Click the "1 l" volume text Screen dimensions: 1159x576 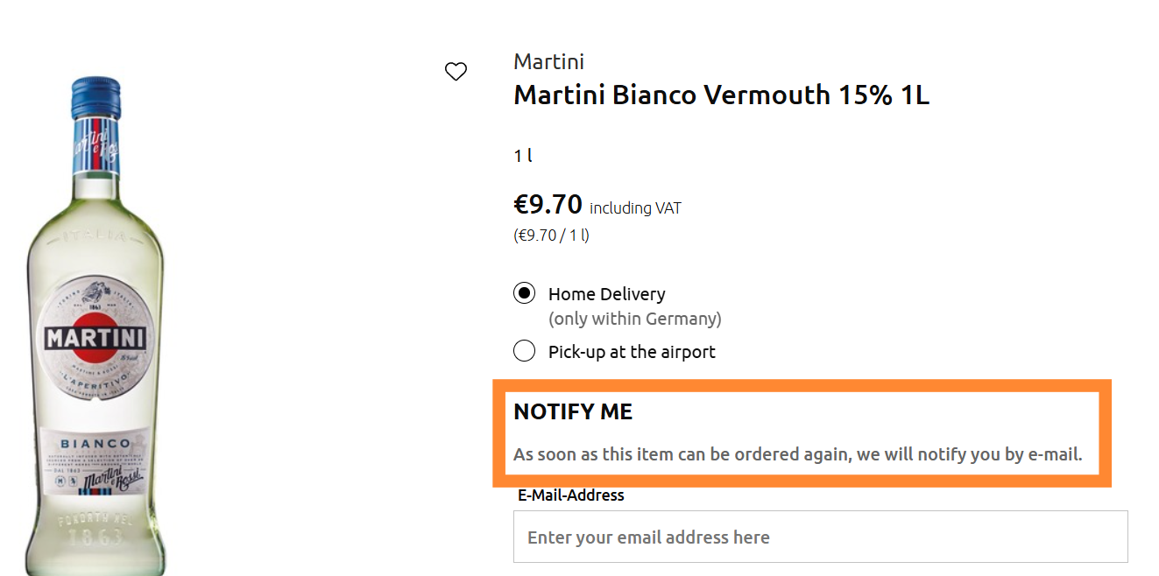tap(523, 156)
